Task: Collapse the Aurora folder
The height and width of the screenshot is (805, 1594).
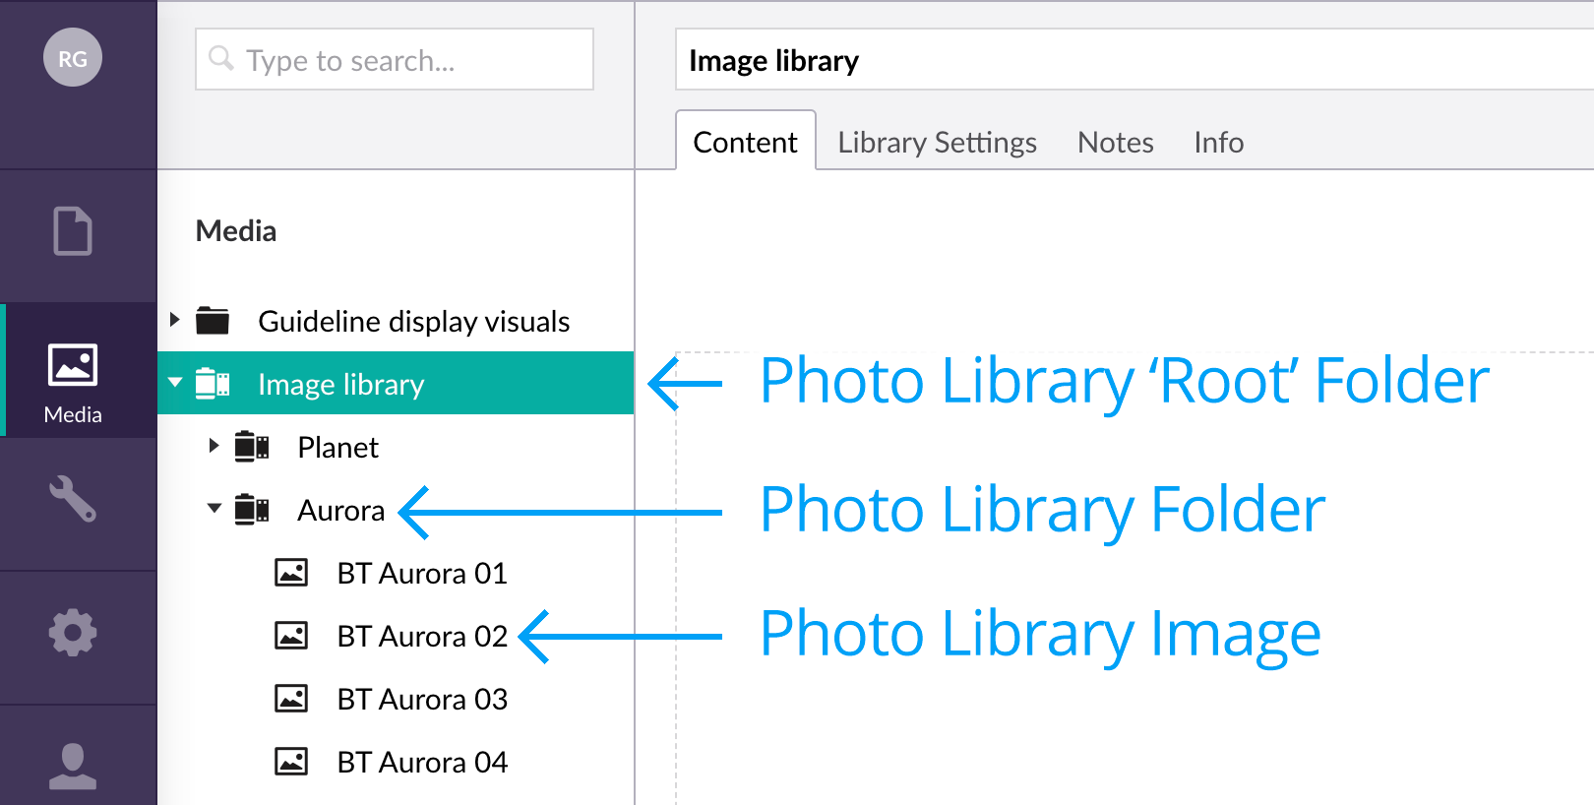Action: (x=214, y=509)
